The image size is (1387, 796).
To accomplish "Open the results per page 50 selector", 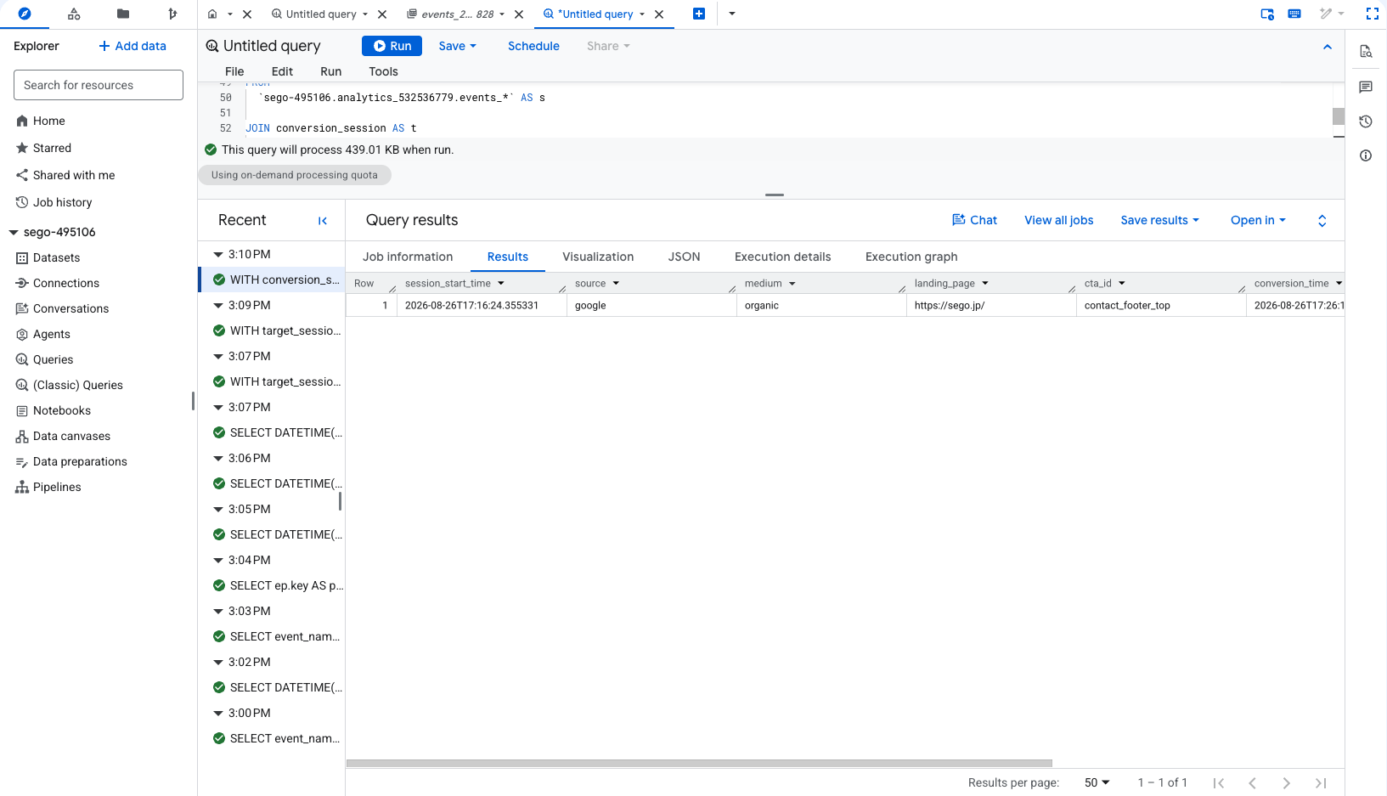I will pos(1097,782).
